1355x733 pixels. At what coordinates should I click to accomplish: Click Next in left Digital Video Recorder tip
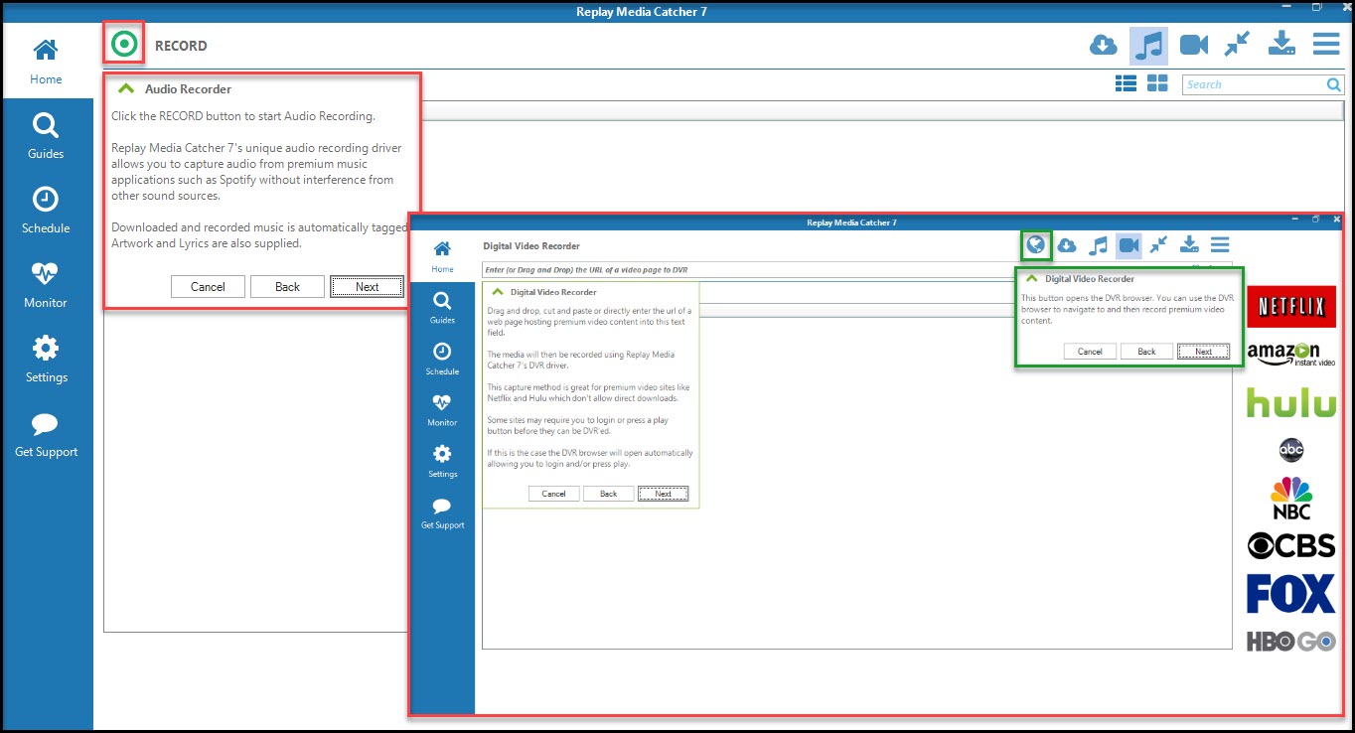(x=663, y=494)
